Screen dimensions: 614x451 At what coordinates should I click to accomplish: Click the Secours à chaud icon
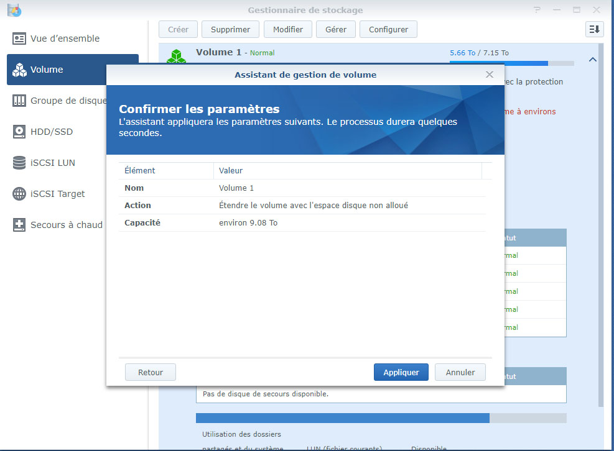(19, 225)
